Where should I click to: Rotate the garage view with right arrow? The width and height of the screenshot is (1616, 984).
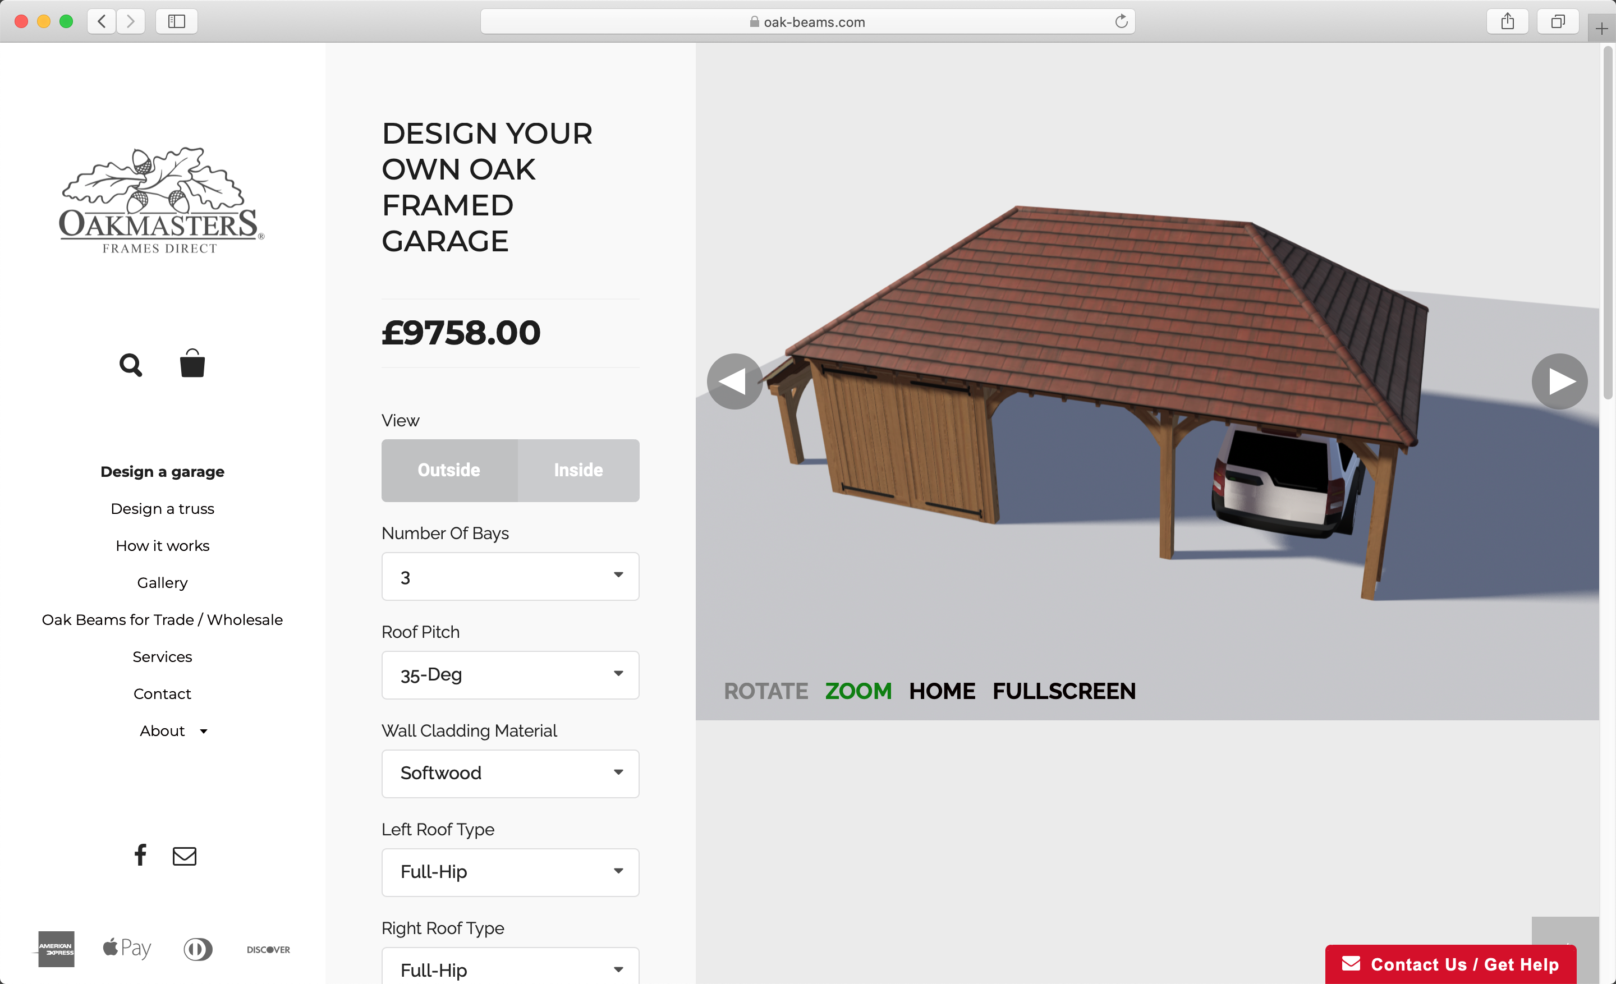point(1559,381)
